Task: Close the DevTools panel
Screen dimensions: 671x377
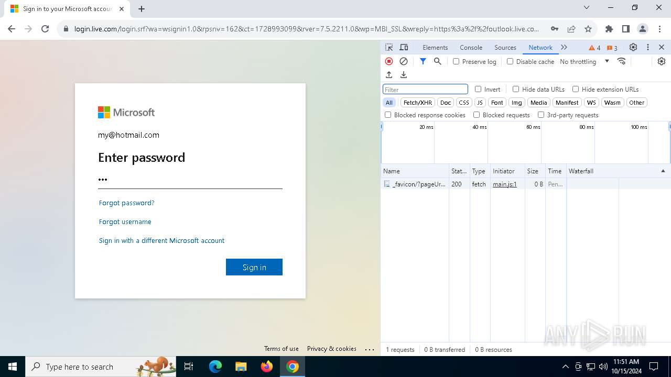Action: (662, 47)
